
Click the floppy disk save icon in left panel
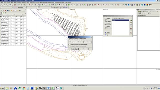pos(20,10)
